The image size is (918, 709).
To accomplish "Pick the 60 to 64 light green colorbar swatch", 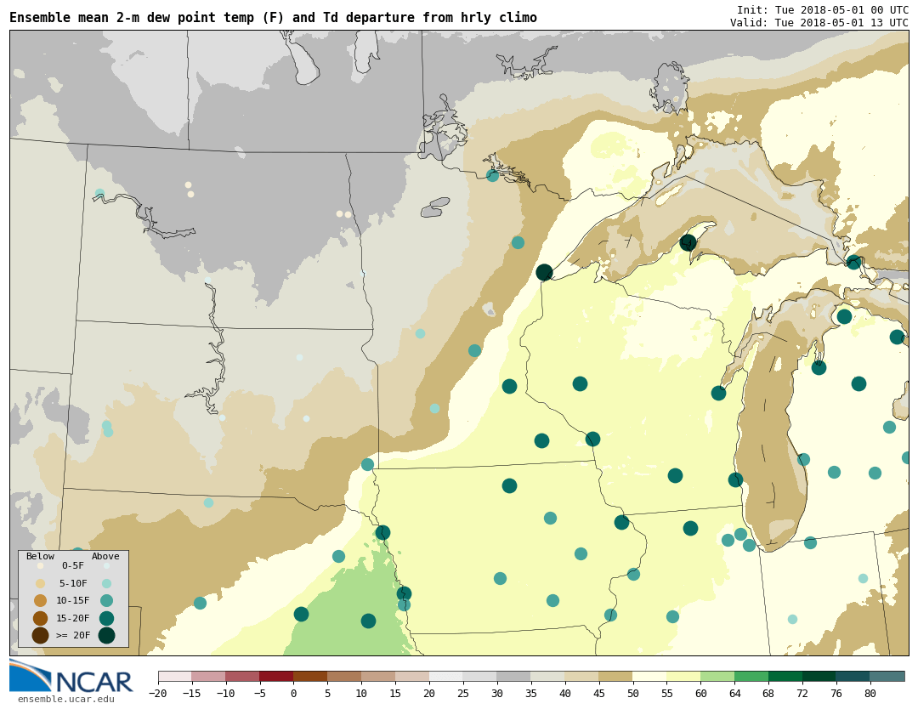I will pyautogui.click(x=717, y=676).
